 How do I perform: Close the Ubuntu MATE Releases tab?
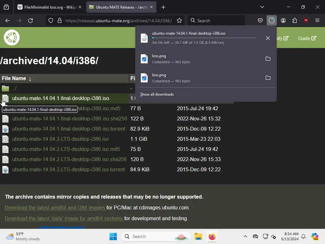click(x=151, y=7)
